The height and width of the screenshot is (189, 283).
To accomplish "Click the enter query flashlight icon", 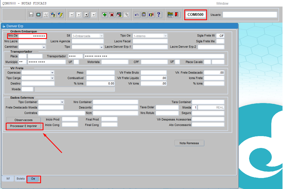I will point(53,15).
